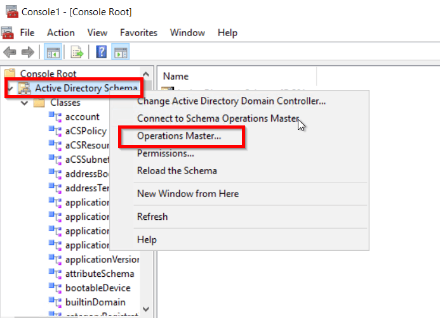Viewport: 440px width, 318px height.
Task: Click the builtinDomain class icon
Action: (55, 302)
